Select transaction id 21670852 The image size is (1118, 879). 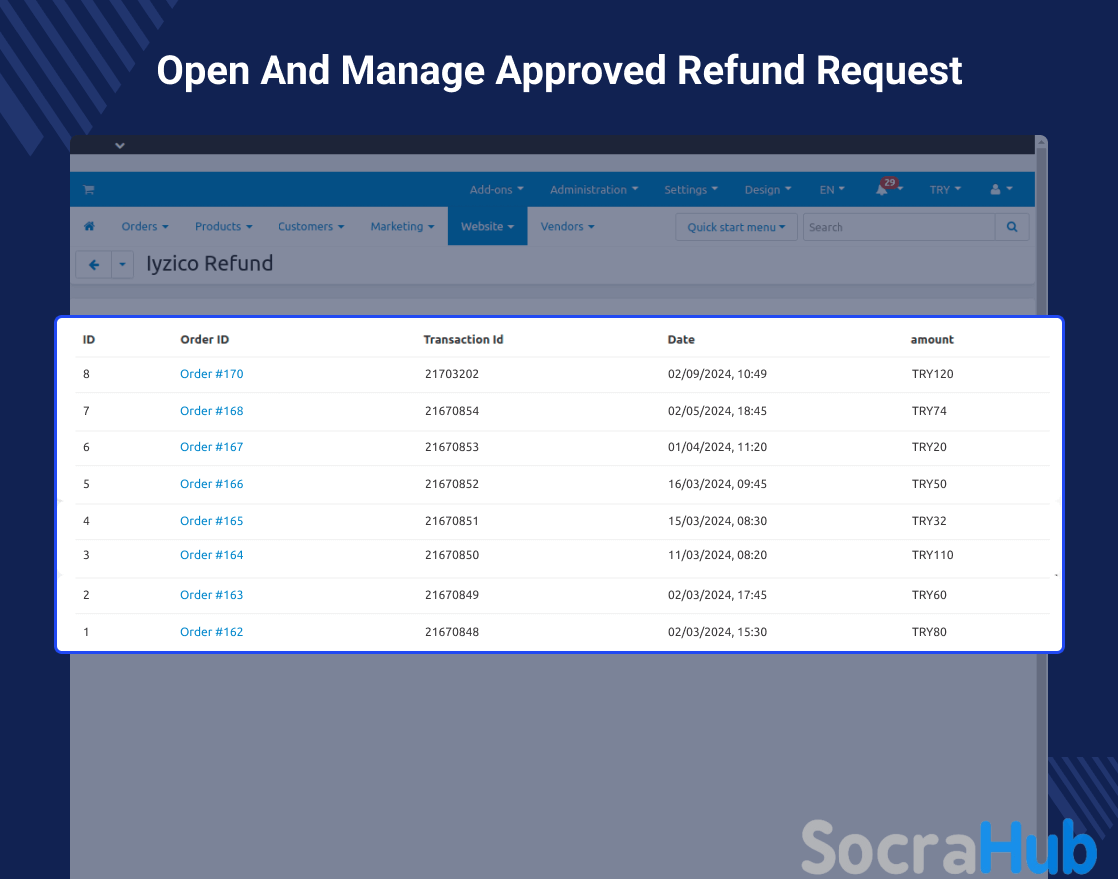452,484
